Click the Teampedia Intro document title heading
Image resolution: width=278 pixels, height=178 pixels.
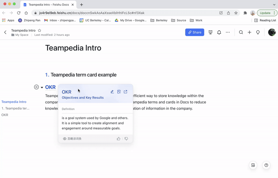pos(73,48)
